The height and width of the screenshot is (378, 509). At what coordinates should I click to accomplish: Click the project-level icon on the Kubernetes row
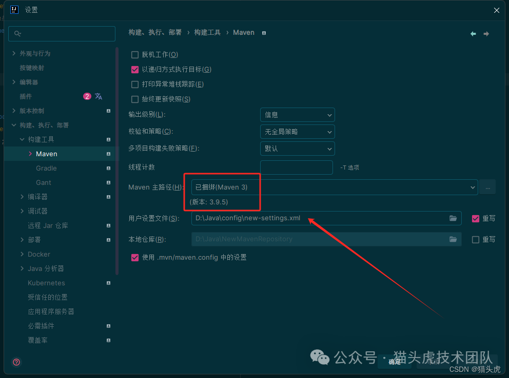coord(108,283)
